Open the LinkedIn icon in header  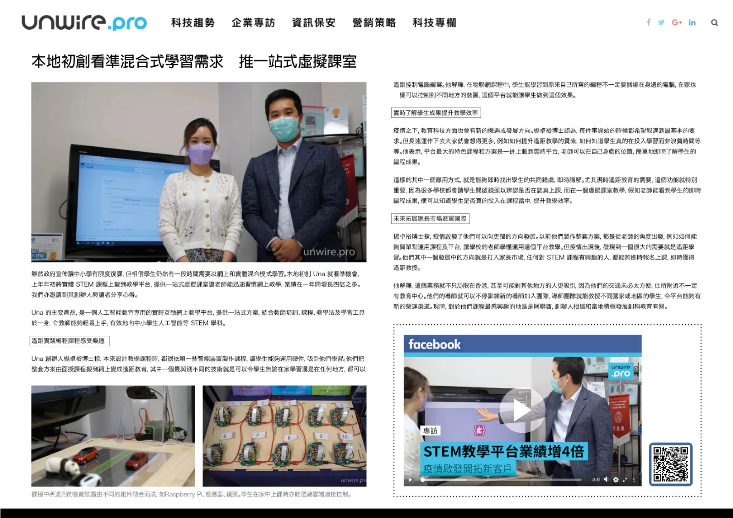[692, 22]
